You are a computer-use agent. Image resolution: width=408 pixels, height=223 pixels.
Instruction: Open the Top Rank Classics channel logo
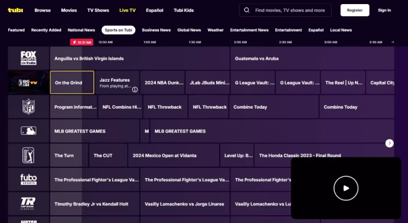tap(29, 204)
